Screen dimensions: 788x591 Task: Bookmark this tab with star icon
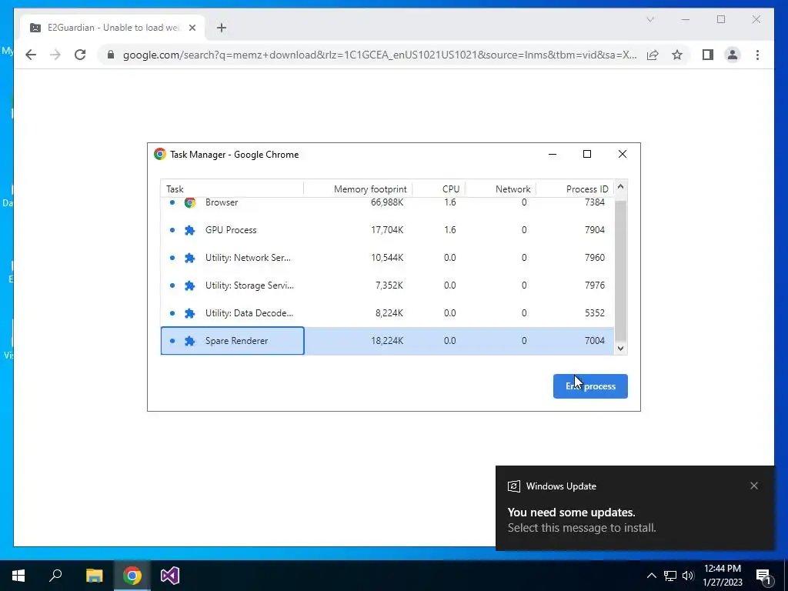[677, 55]
